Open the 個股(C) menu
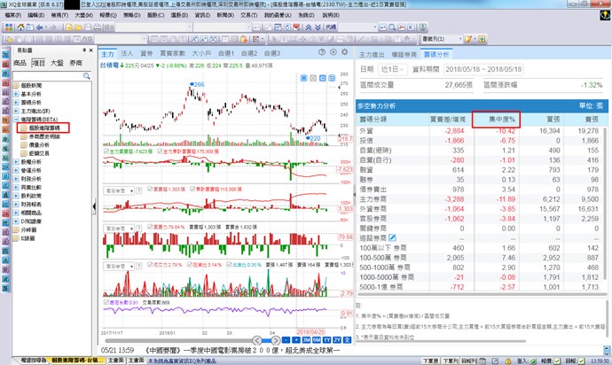This screenshot has width=612, height=365. 155,15
